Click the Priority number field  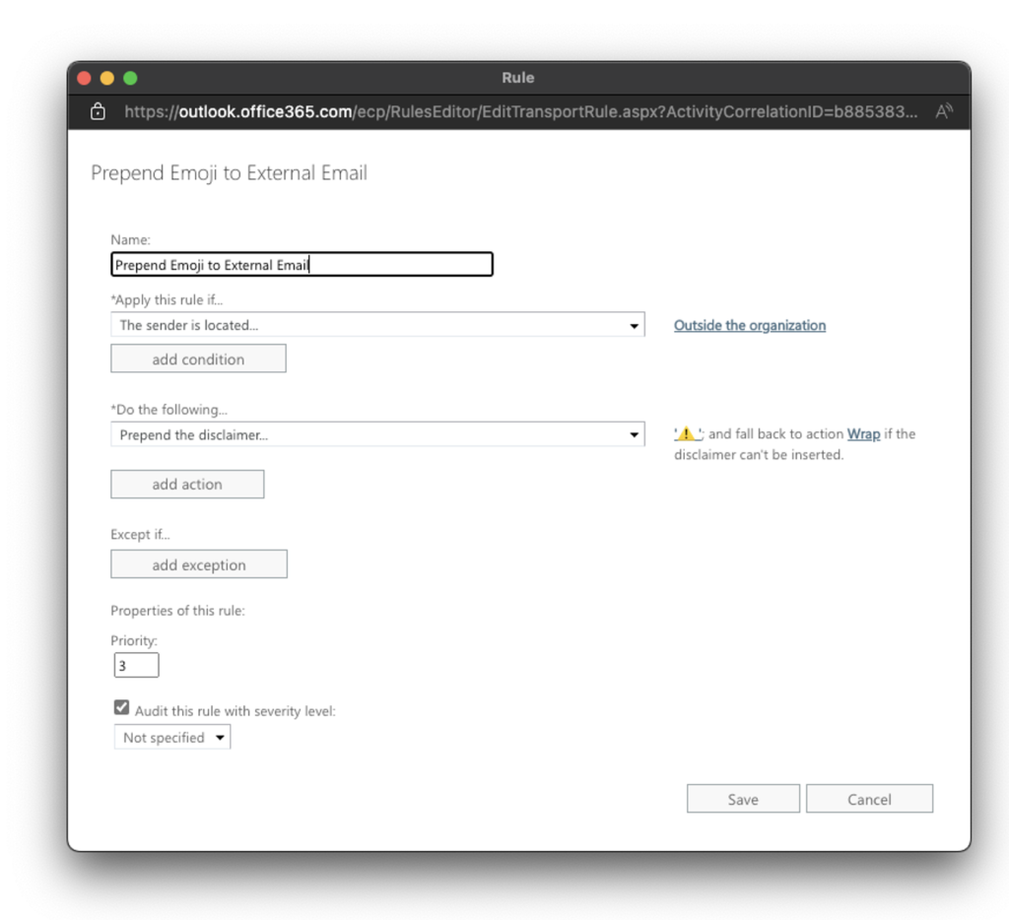coord(136,665)
